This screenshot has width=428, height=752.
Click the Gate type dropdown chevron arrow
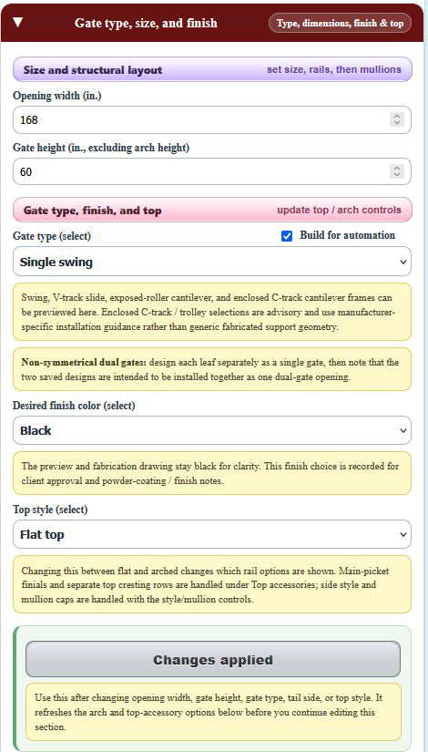[402, 262]
